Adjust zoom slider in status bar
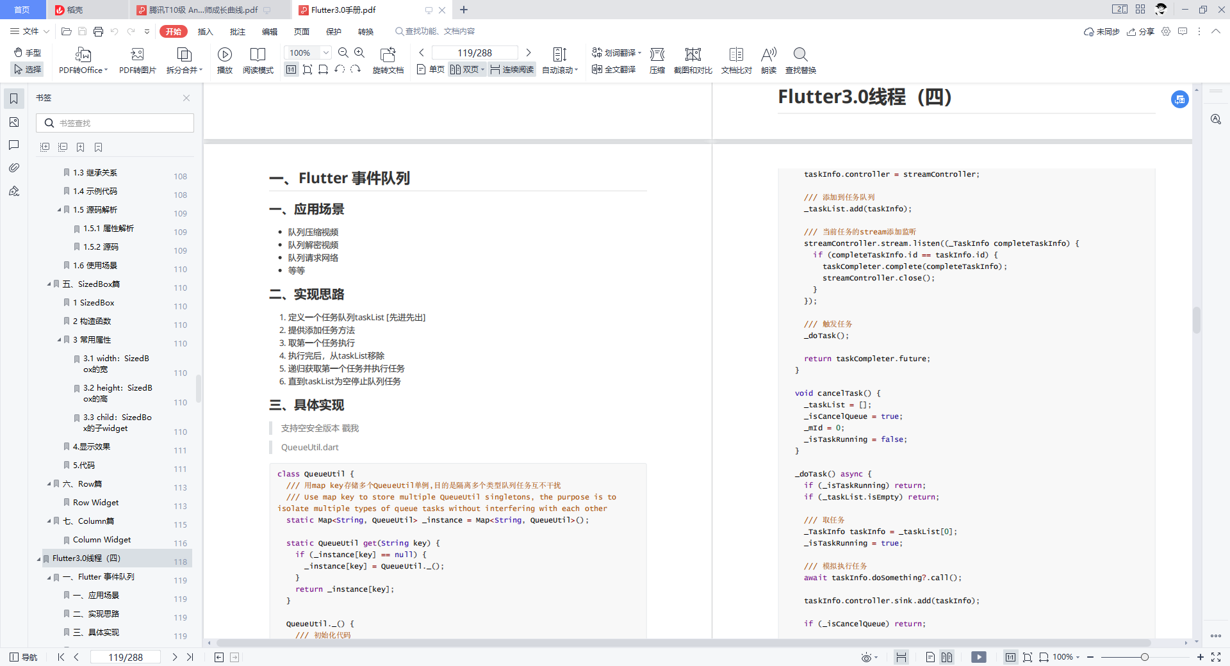This screenshot has width=1230, height=666. (x=1144, y=657)
